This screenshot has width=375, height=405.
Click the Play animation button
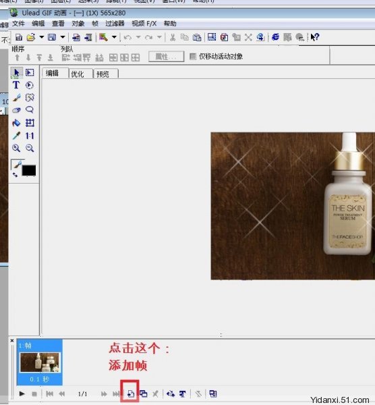(22, 394)
